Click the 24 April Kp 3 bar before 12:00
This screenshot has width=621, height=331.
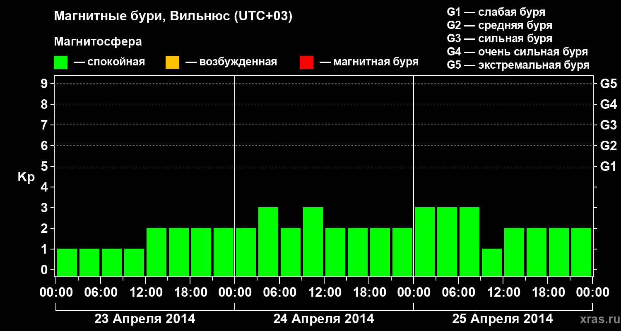point(313,242)
